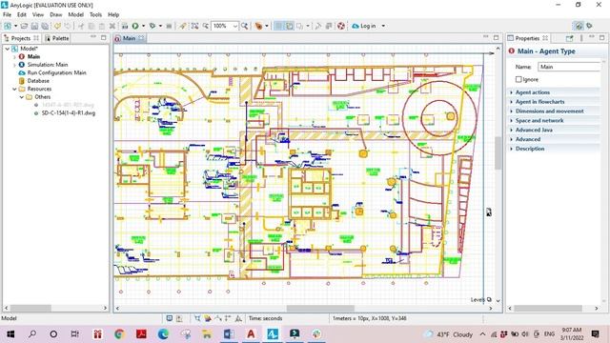Click the Projects panel horizontal scrollbar
This screenshot has width=610, height=343.
coord(30,308)
